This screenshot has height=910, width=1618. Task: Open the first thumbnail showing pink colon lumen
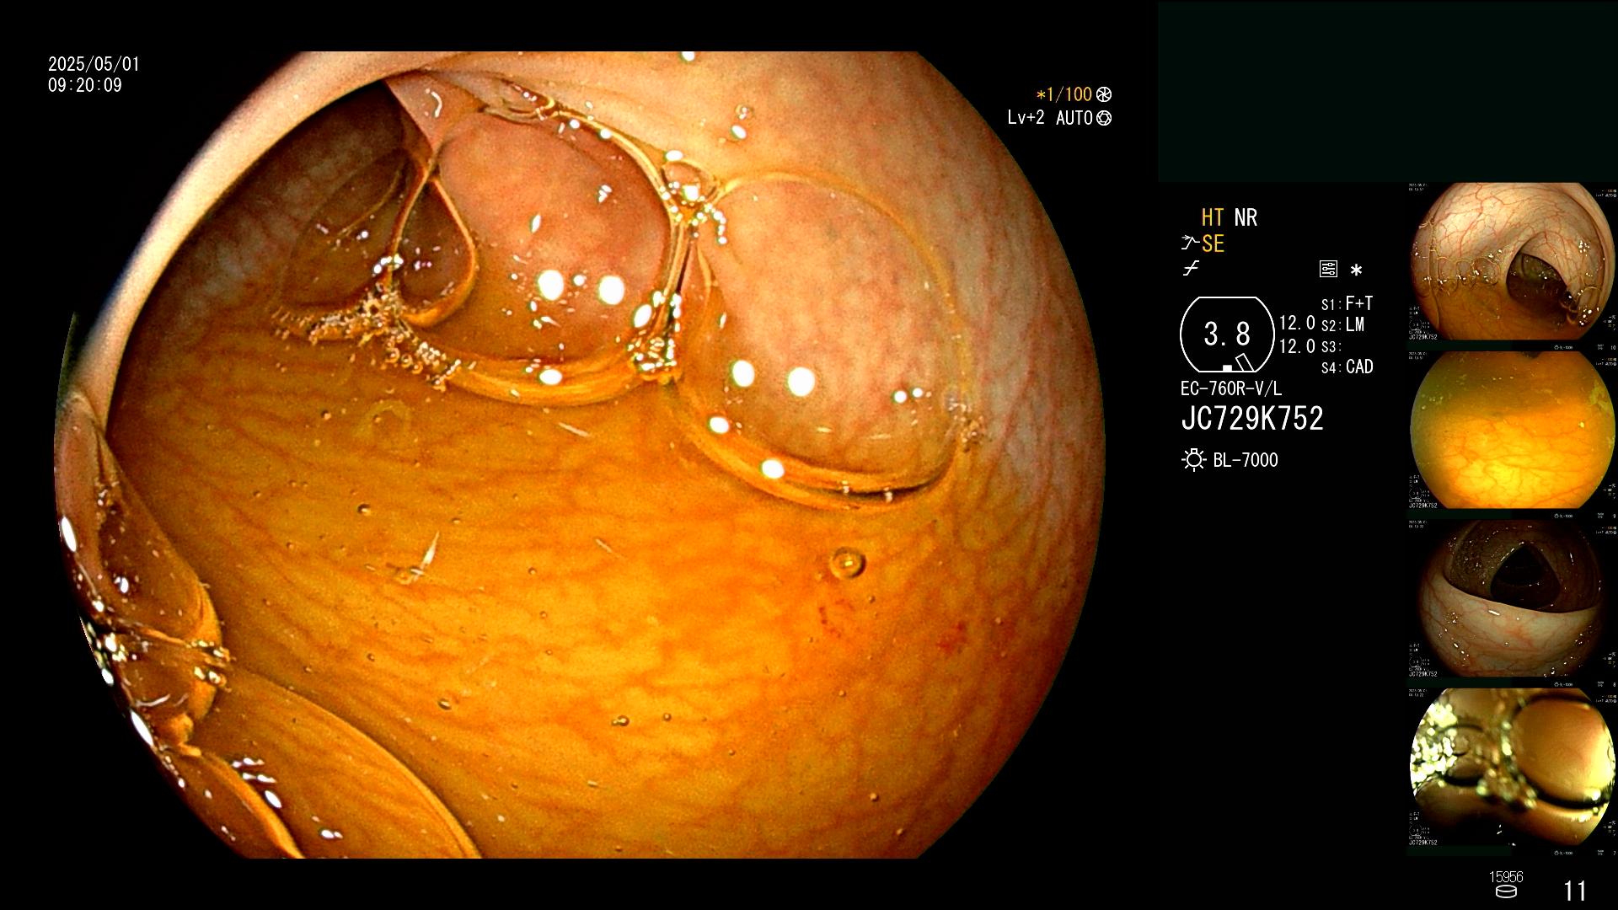click(1512, 262)
